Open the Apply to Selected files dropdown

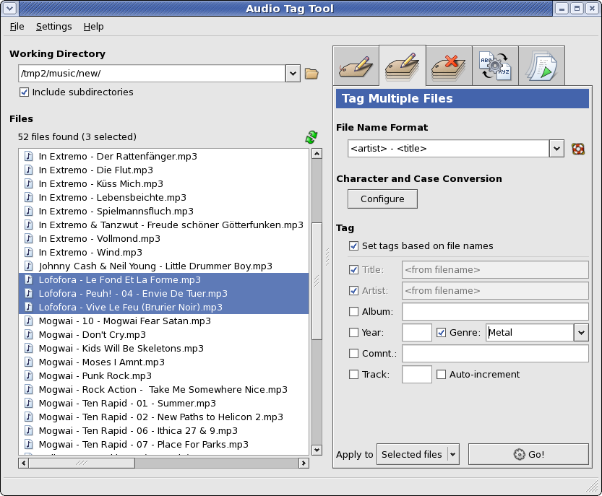(x=418, y=454)
